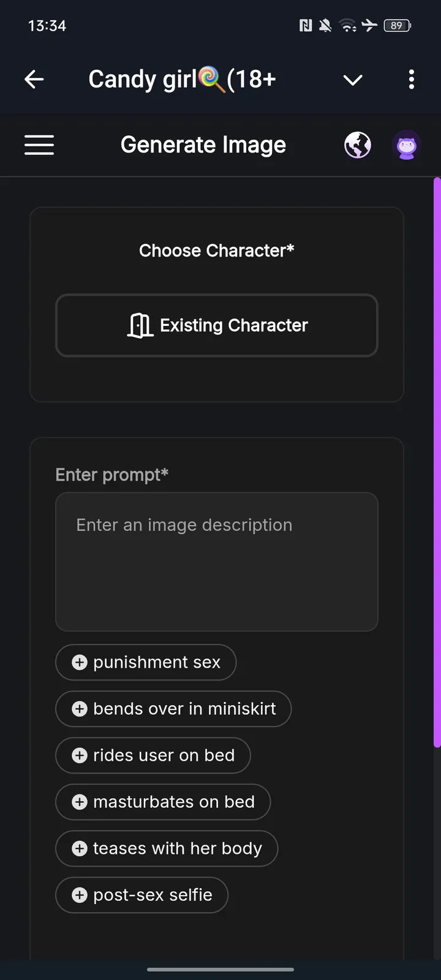441x980 pixels.
Task: Tap the muted notification bell status icon
Action: tap(325, 25)
